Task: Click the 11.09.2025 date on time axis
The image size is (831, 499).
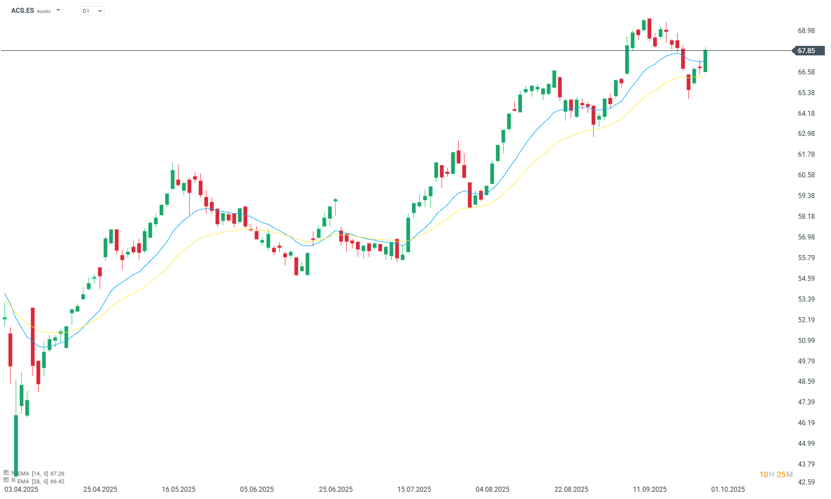Action: pos(650,489)
